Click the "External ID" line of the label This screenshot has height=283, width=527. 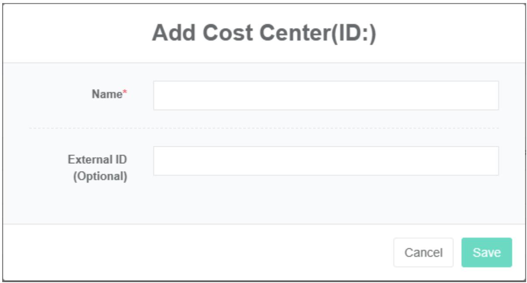(97, 160)
